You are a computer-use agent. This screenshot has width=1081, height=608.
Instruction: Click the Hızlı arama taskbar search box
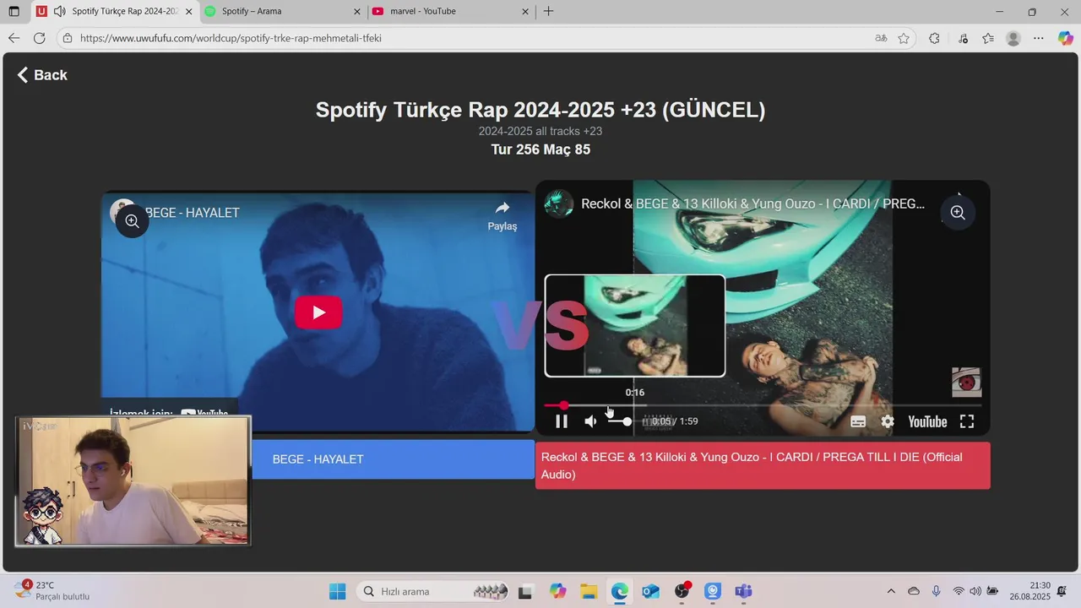click(435, 591)
